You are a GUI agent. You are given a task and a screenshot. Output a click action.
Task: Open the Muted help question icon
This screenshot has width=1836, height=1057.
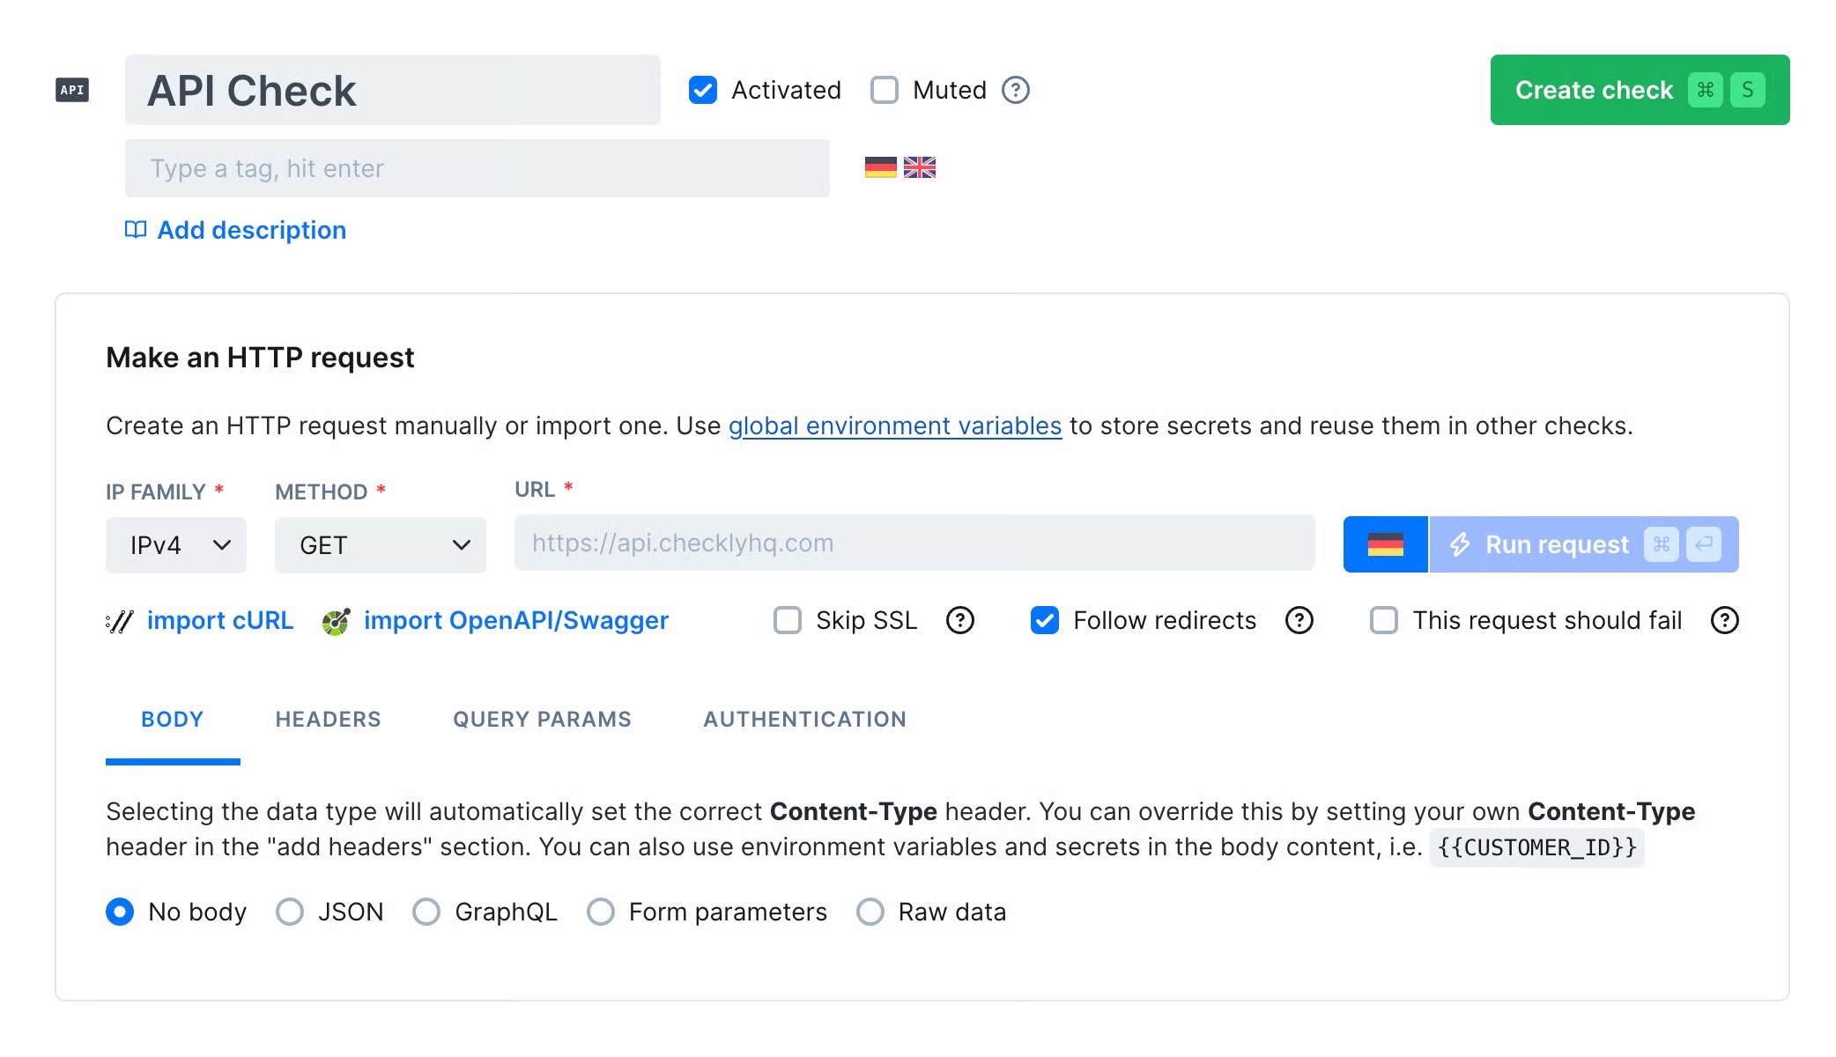1016,90
